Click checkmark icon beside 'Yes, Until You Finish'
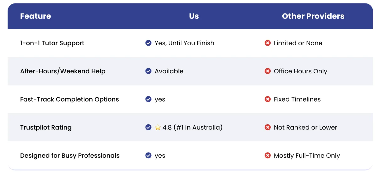This screenshot has height=174, width=379. [148, 43]
